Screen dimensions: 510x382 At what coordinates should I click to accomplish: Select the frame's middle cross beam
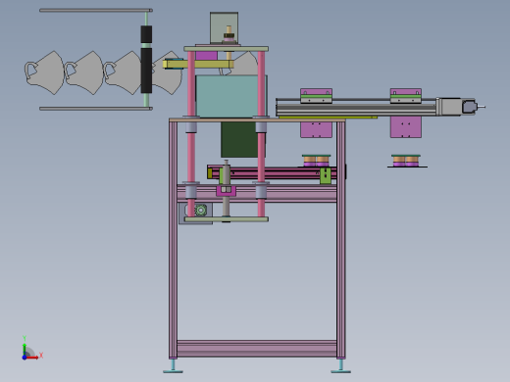click(257, 193)
